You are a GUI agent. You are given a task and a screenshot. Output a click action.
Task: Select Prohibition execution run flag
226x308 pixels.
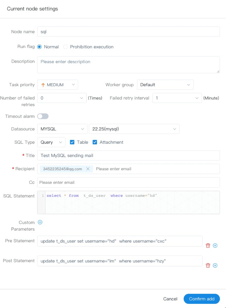[x=66, y=47]
